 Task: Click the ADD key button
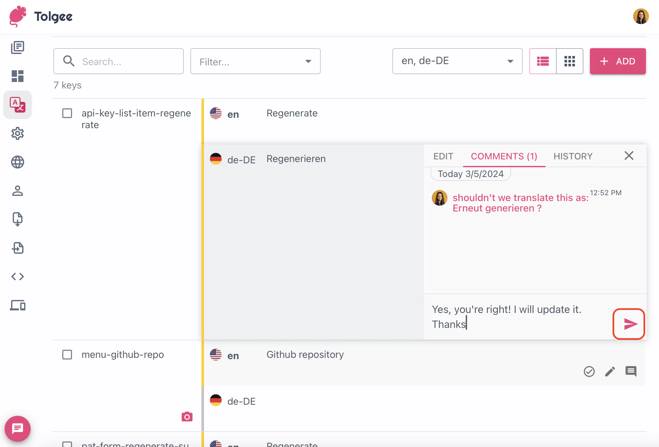coord(618,61)
